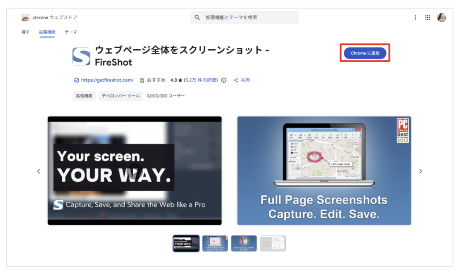Select the third PDF thumbnail
This screenshot has height=274, width=458.
pos(244,243)
